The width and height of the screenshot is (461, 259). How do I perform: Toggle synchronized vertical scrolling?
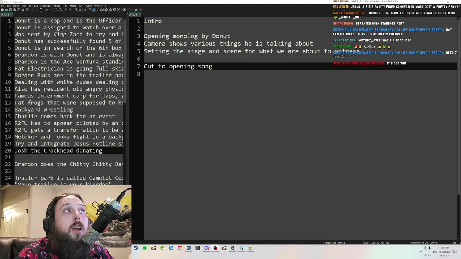(x=76, y=10)
